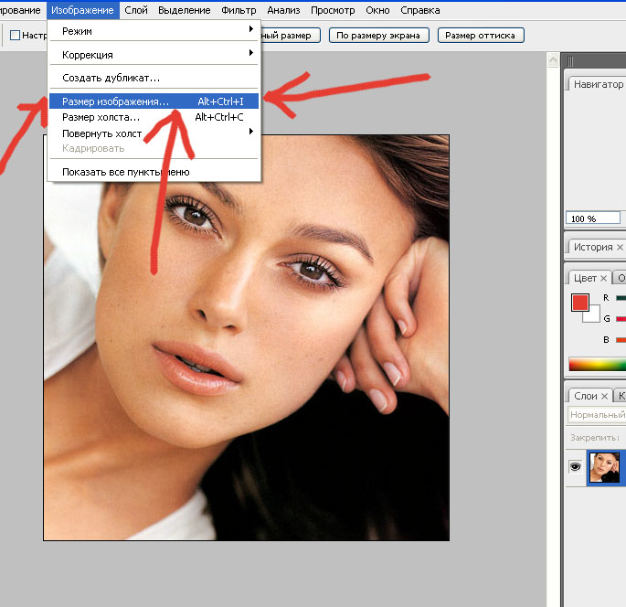Click the По размеру экрана button
The height and width of the screenshot is (607, 626).
(x=379, y=35)
